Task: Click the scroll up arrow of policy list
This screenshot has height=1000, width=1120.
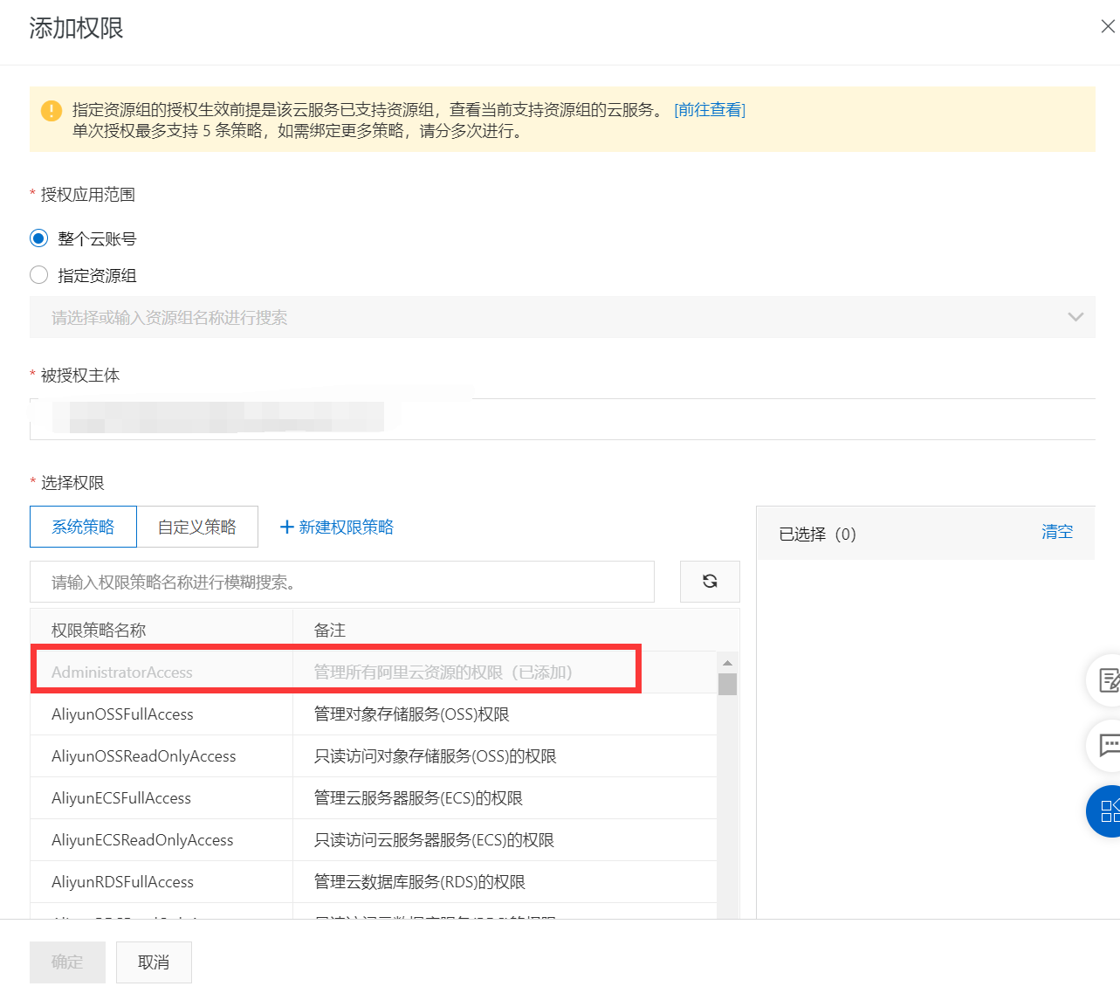Action: 727,663
